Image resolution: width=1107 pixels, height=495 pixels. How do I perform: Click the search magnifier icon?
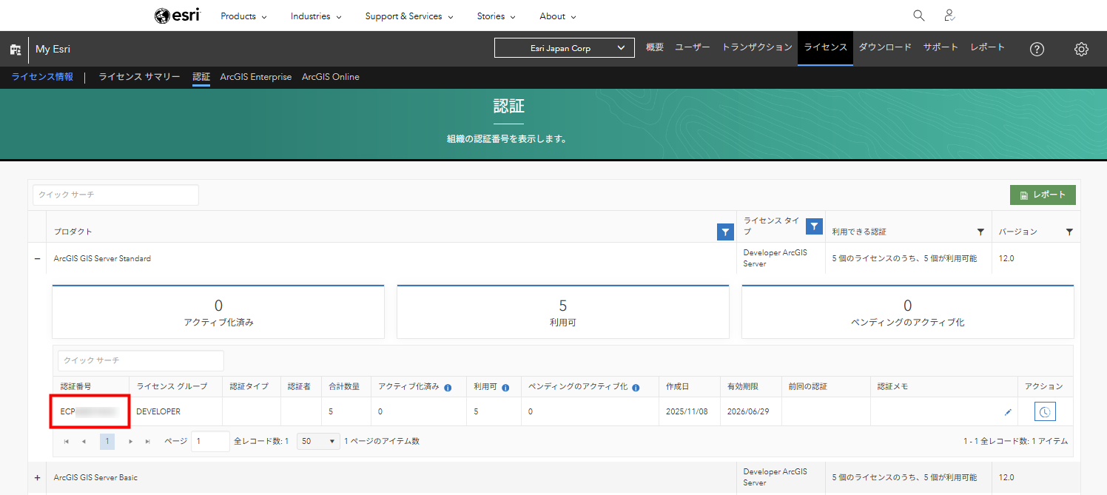pyautogui.click(x=918, y=16)
